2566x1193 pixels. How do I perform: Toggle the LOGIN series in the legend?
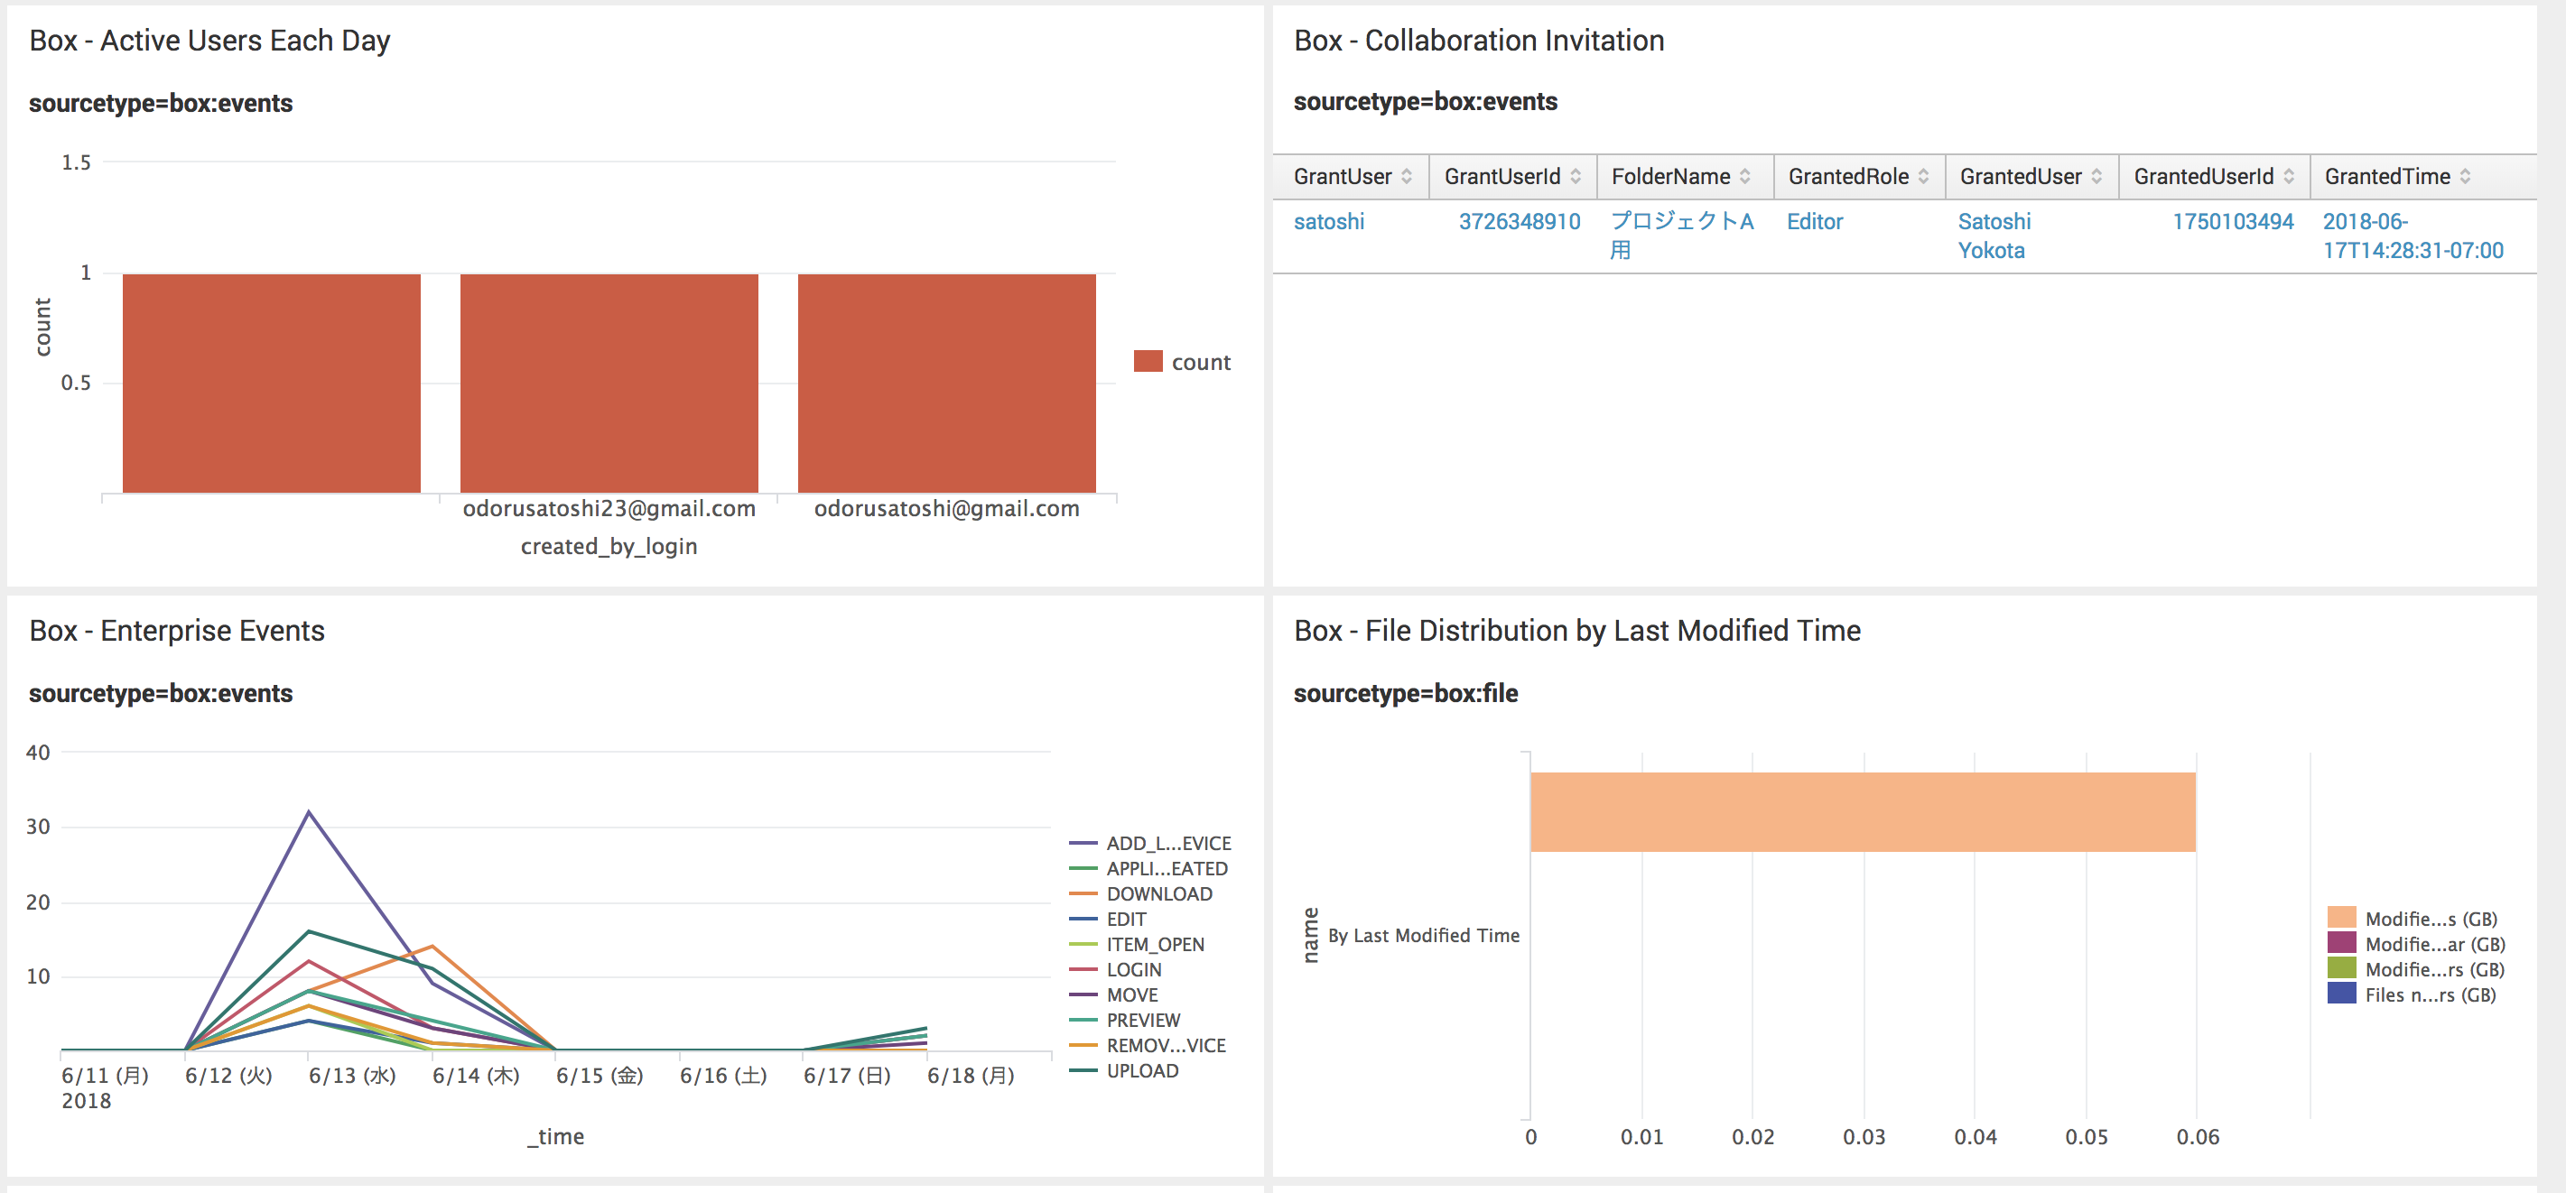(1134, 969)
